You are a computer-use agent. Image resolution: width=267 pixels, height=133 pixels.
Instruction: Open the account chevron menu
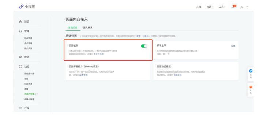click(247, 7)
